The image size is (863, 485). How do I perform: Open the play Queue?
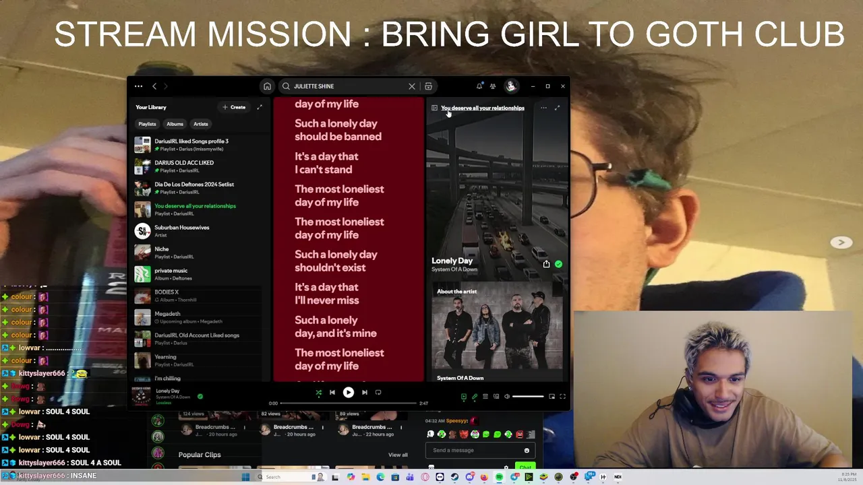pos(485,396)
